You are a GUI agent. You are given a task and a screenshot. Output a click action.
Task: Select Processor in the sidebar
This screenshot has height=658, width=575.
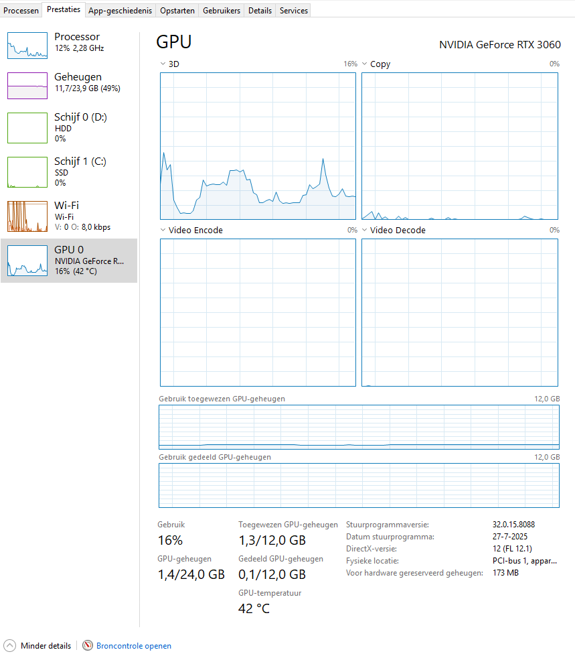pos(69,46)
